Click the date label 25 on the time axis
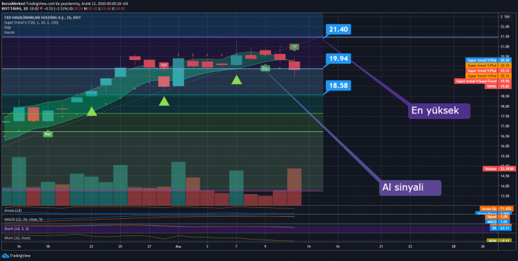The image size is (518, 261). 120,246
